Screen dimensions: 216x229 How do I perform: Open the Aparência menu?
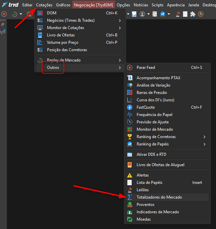pos(176,5)
